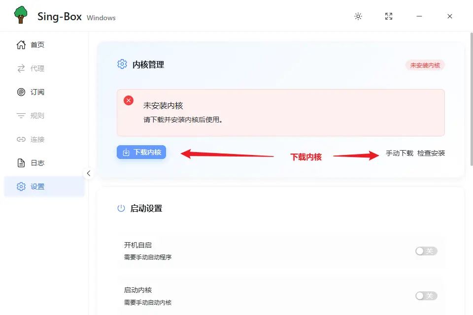This screenshot has height=315, width=473.
Task: Open the 规则 rules menu item
Action: click(x=37, y=116)
